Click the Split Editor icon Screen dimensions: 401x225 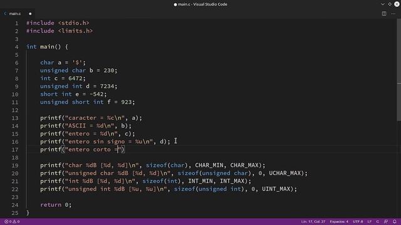(384, 14)
